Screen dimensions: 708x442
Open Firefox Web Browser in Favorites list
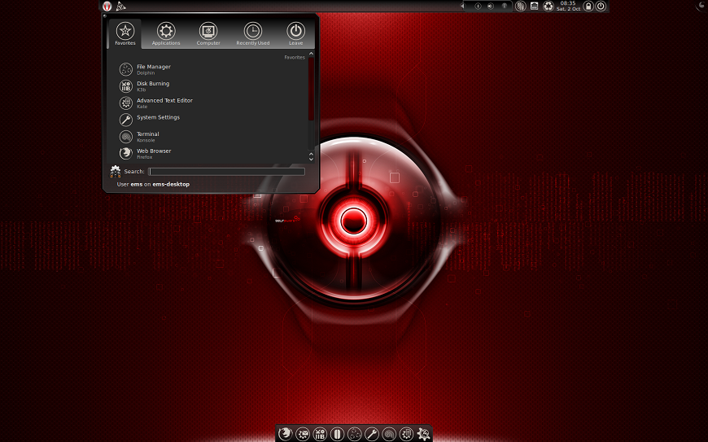(153, 153)
